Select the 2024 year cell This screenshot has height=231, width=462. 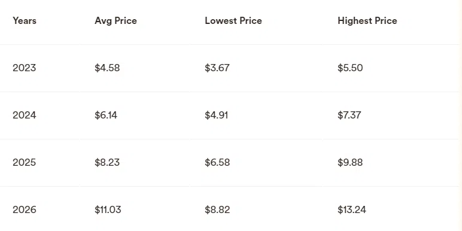point(25,115)
